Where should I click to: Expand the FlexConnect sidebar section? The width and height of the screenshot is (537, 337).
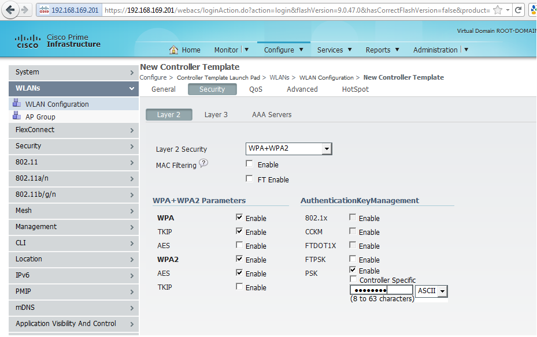point(73,130)
